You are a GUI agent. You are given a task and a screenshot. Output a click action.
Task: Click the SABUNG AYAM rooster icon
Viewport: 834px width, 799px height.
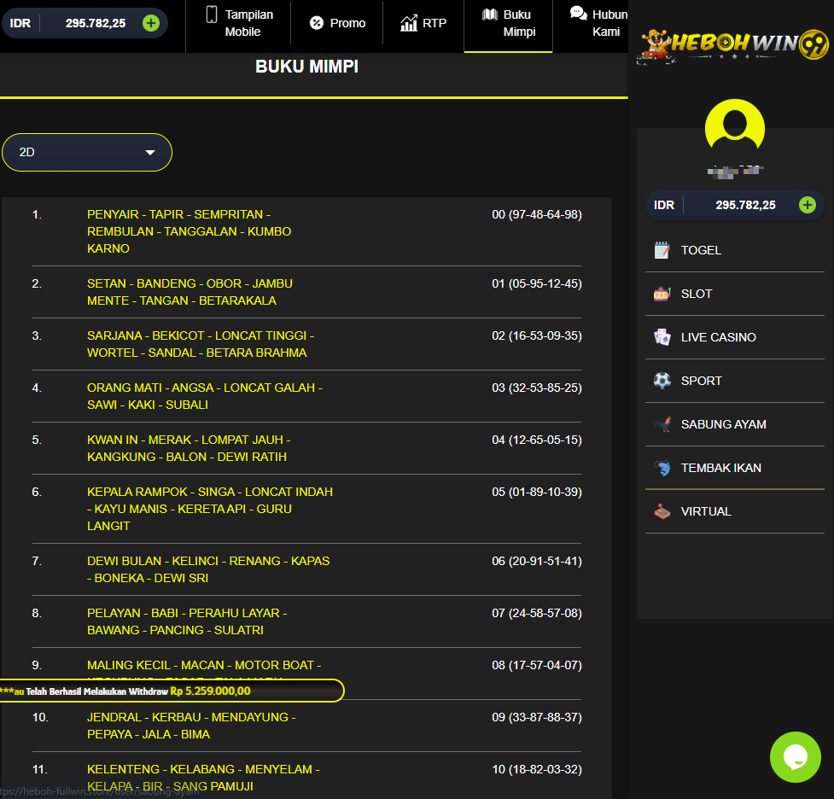click(x=662, y=424)
